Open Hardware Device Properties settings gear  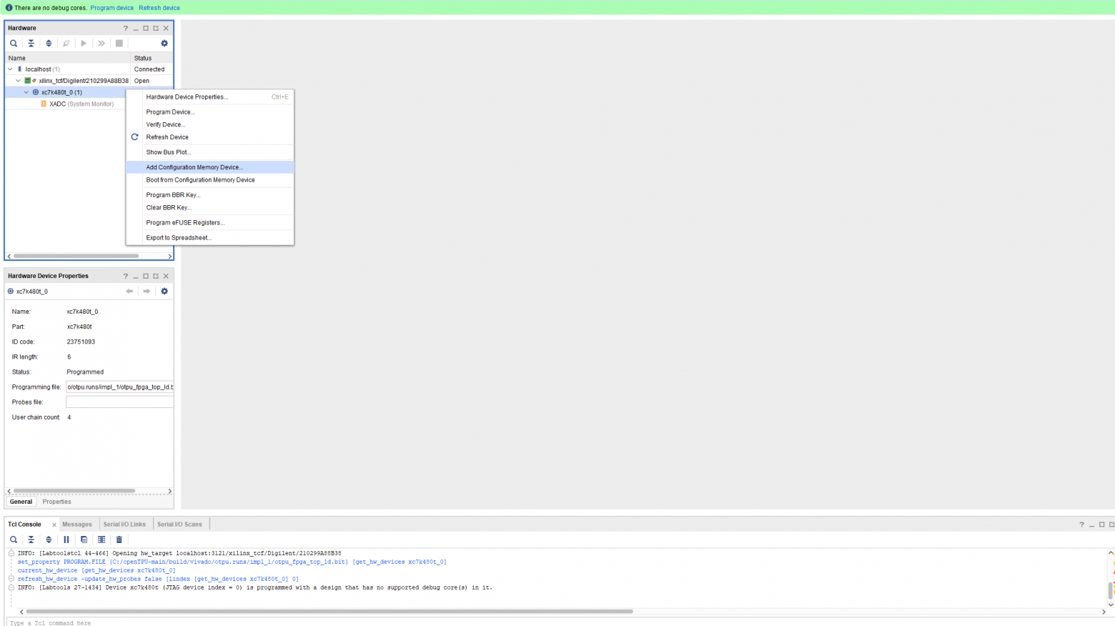pos(164,292)
